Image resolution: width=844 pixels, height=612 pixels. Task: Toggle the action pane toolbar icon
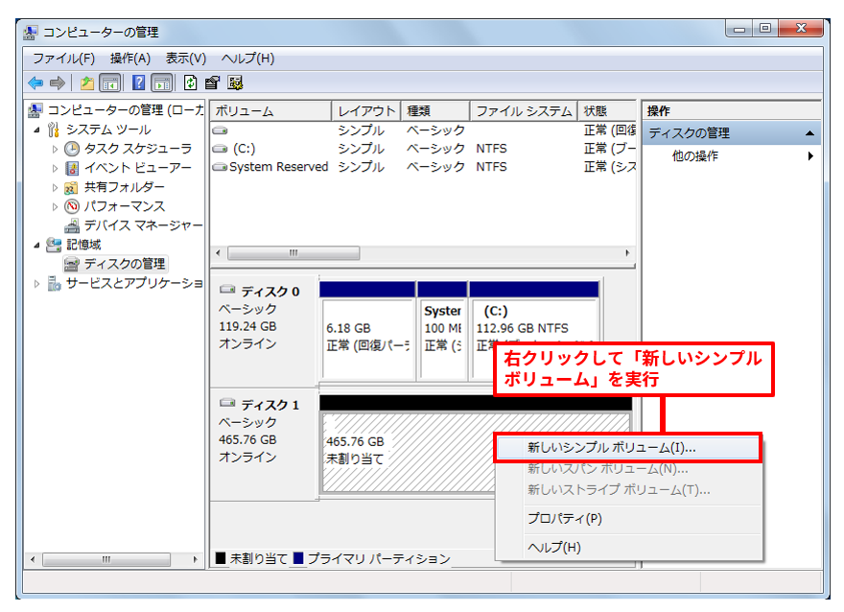click(161, 82)
